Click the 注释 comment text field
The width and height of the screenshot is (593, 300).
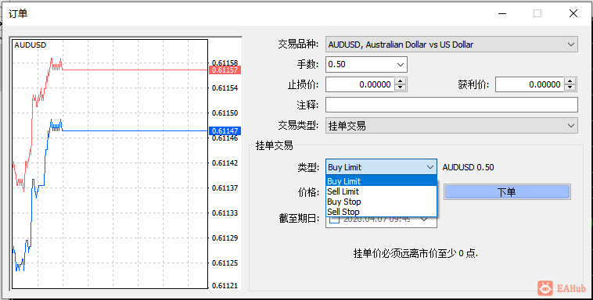pyautogui.click(x=451, y=105)
